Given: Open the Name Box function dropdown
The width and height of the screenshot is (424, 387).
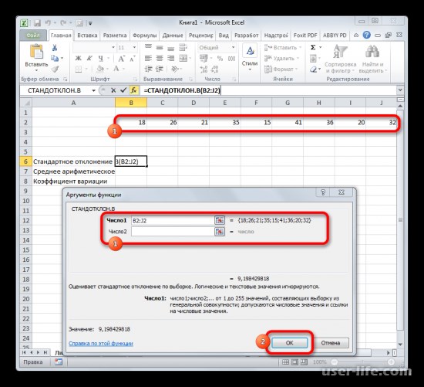Looking at the screenshot, I should click(93, 90).
